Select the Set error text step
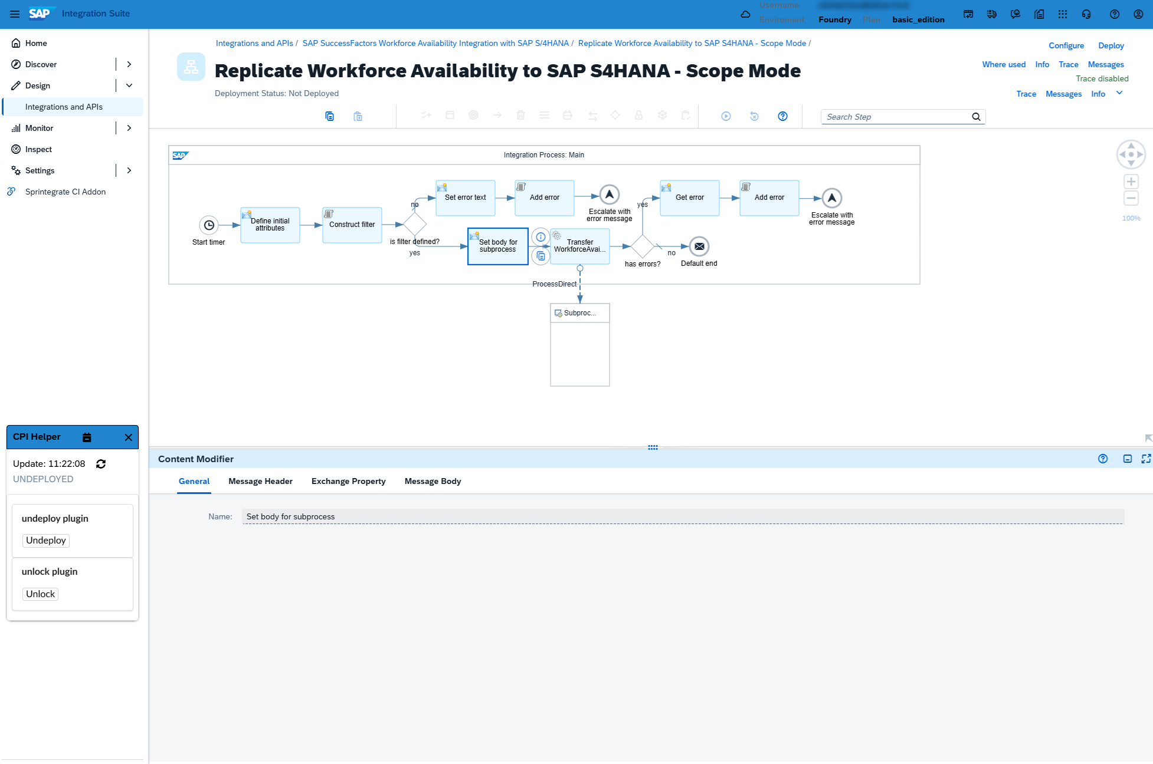Viewport: 1153px width, 764px height. click(x=466, y=198)
